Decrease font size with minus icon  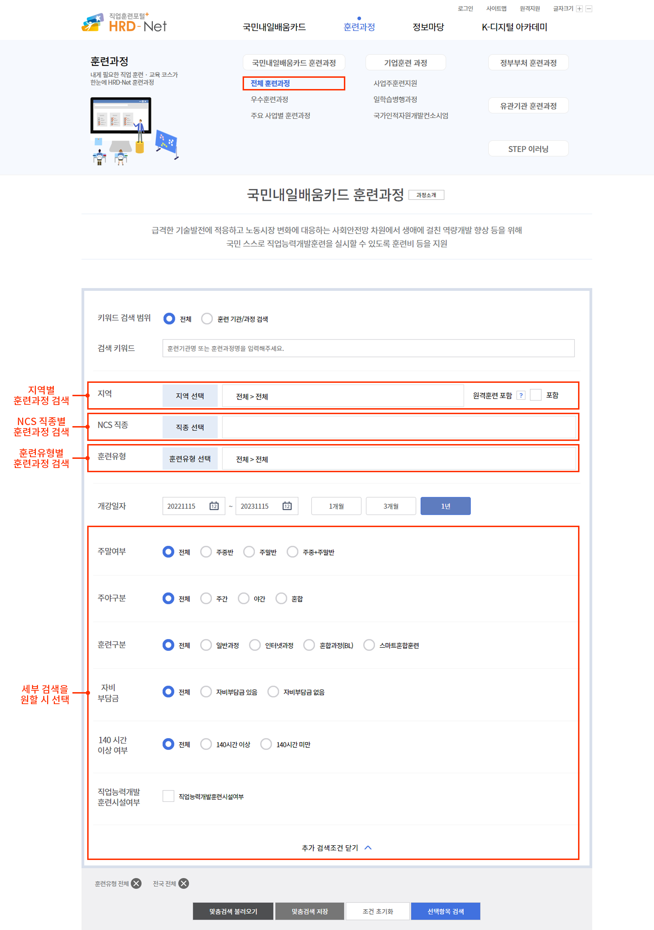[589, 9]
